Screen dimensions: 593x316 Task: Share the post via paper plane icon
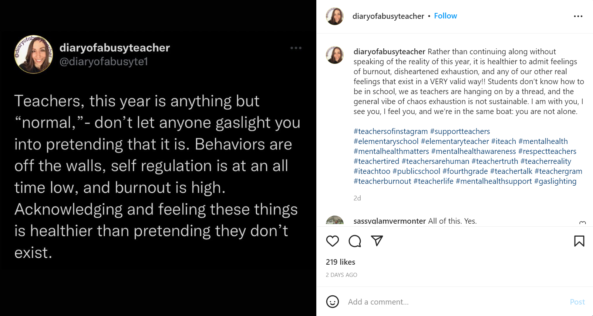pyautogui.click(x=377, y=241)
